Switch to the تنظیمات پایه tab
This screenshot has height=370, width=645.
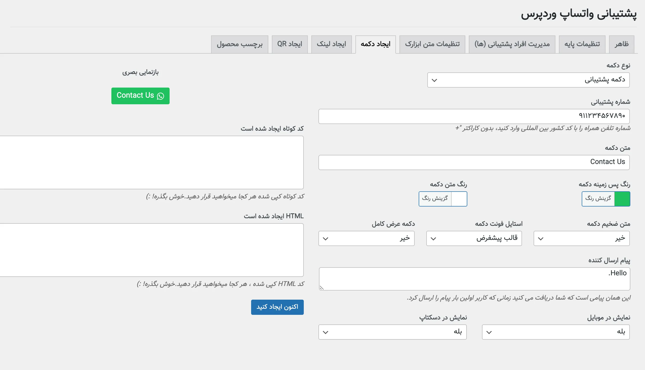pos(582,44)
